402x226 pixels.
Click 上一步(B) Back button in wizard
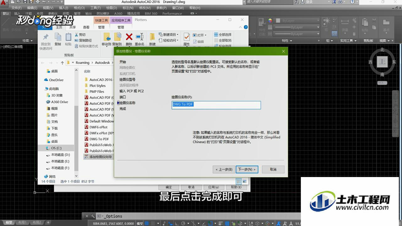coord(224,169)
